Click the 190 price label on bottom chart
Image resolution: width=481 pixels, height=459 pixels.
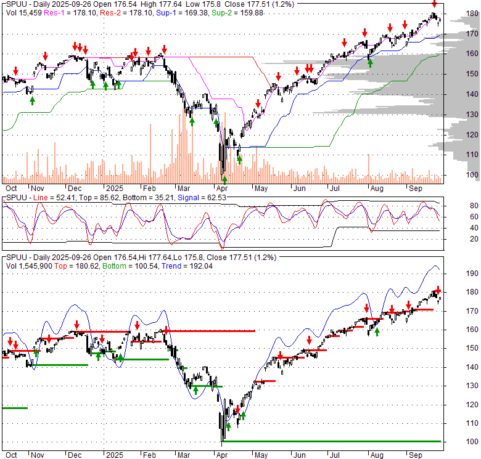pos(472,274)
